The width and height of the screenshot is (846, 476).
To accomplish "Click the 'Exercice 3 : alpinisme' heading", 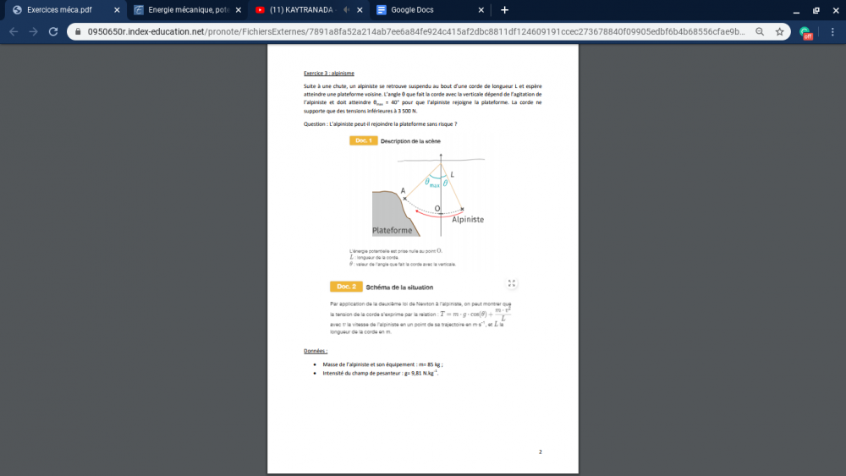I will pyautogui.click(x=328, y=74).
